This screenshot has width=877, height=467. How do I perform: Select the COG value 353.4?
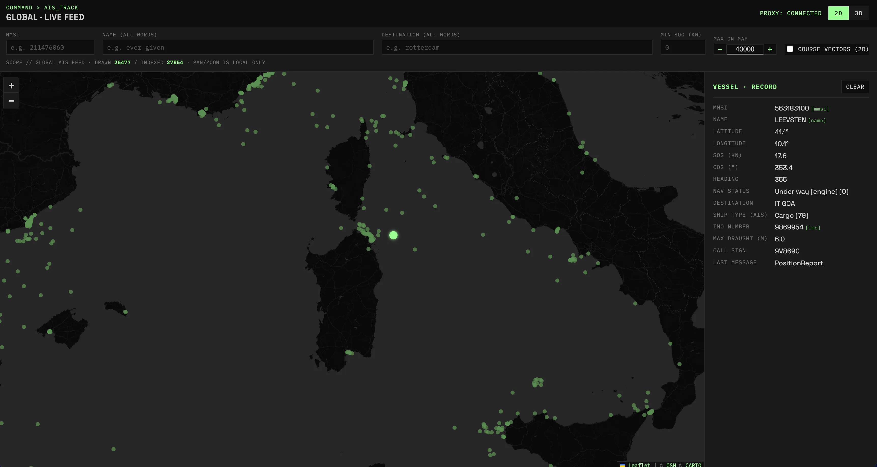point(784,168)
